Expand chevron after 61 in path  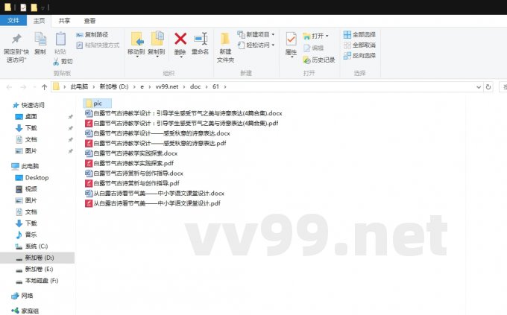pos(225,86)
